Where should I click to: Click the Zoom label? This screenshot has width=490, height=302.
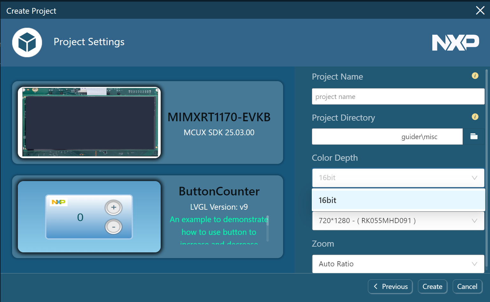[323, 244]
